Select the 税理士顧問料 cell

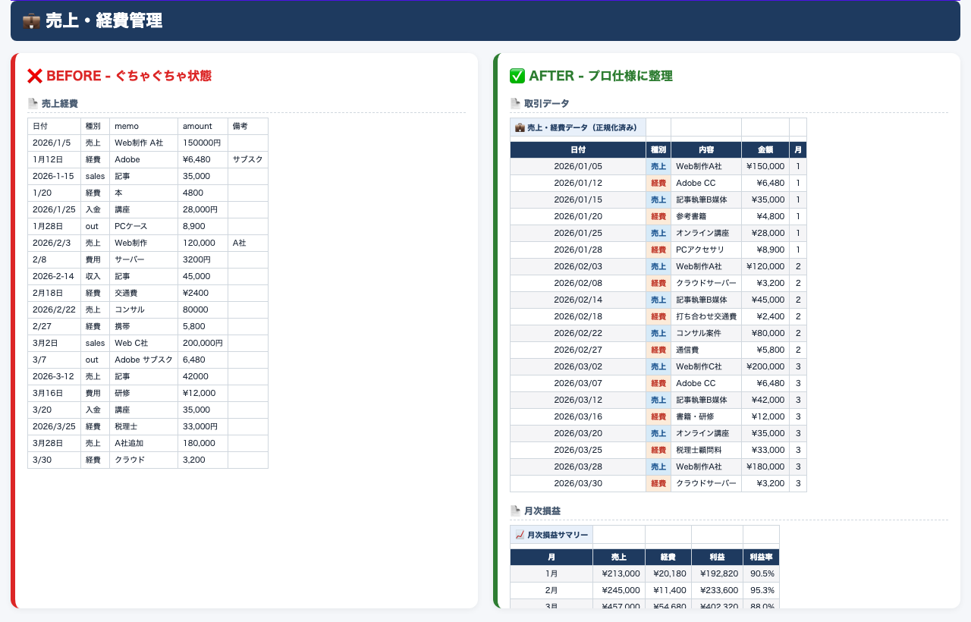tap(706, 451)
